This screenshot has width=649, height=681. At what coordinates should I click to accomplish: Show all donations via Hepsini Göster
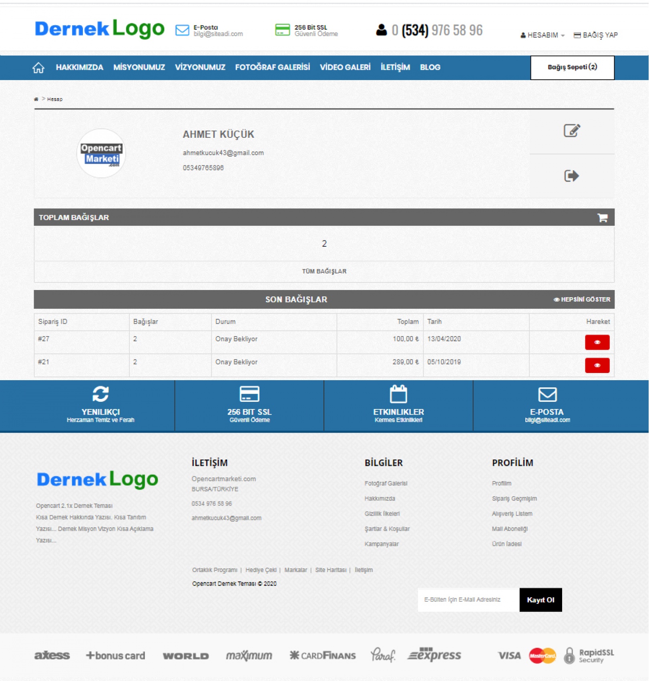tap(582, 300)
